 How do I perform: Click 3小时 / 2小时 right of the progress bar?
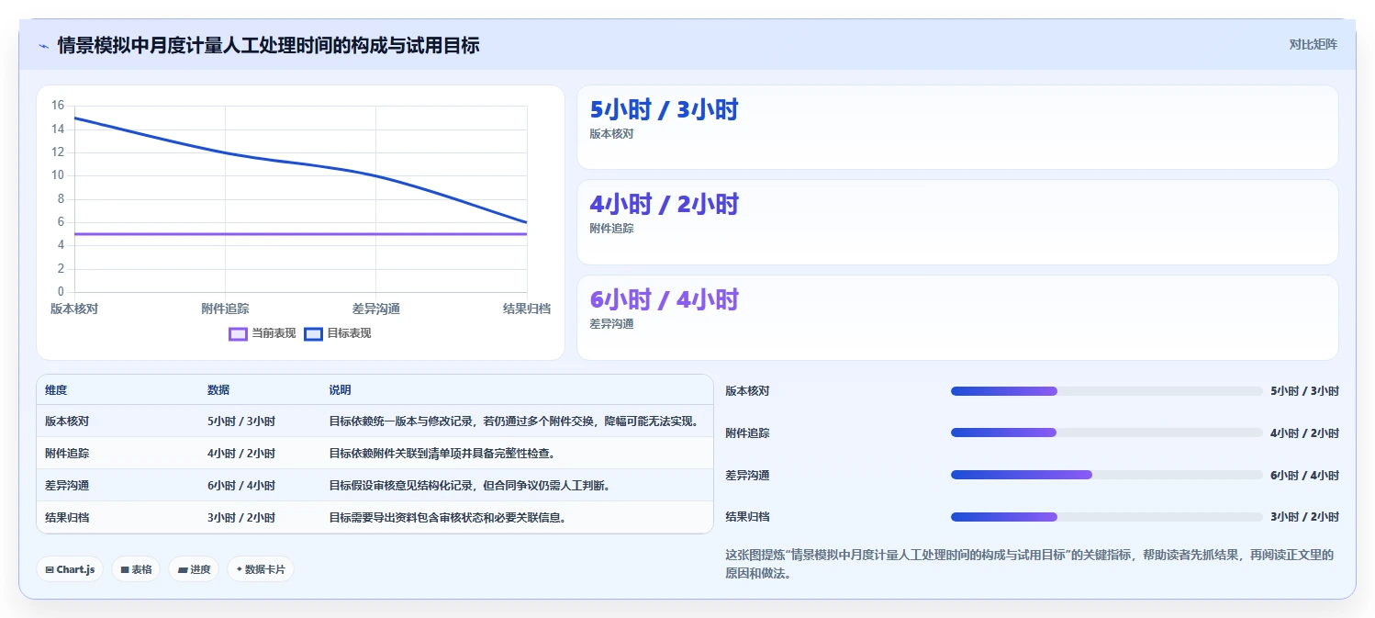tap(1304, 517)
